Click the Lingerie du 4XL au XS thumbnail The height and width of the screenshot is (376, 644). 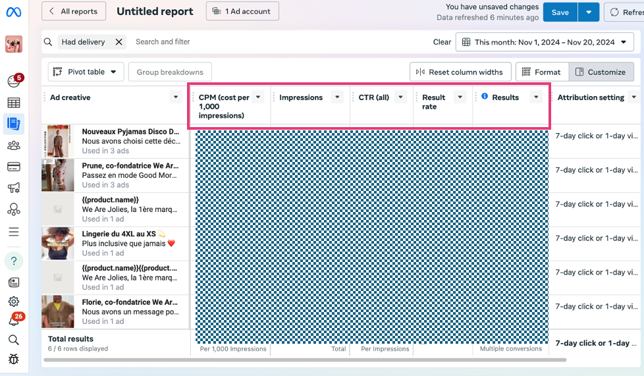point(58,243)
